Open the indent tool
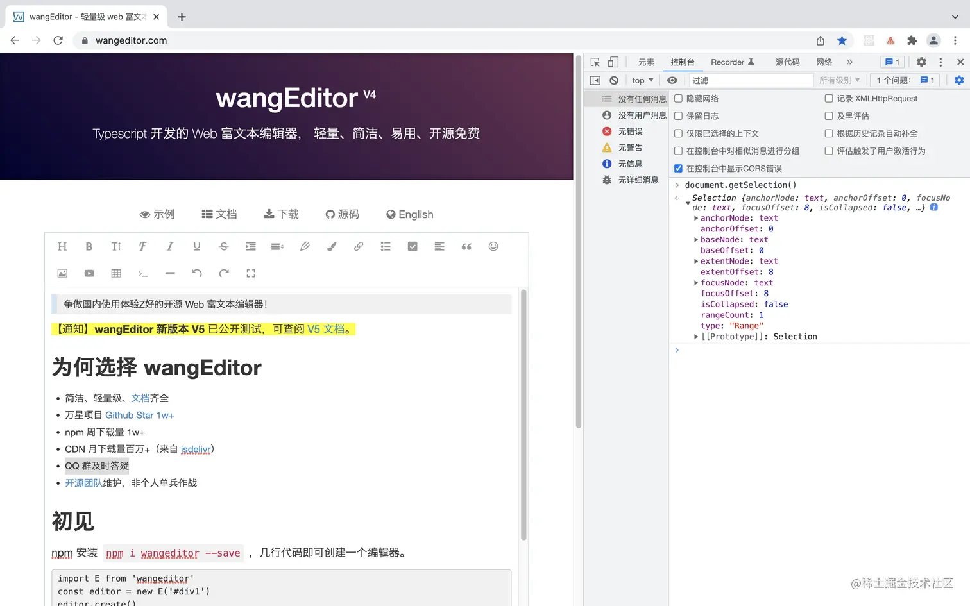Viewport: 970px width, 606px height. pos(251,246)
